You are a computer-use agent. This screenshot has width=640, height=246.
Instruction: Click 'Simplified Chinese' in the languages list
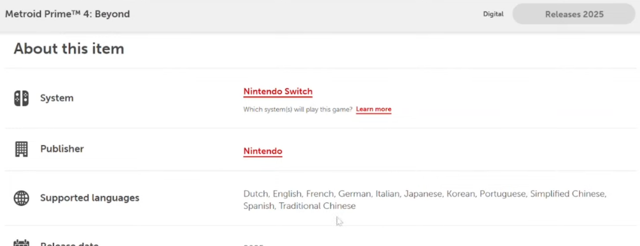pos(568,194)
